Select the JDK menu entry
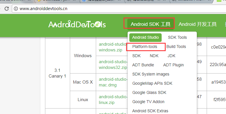 tap(171, 56)
